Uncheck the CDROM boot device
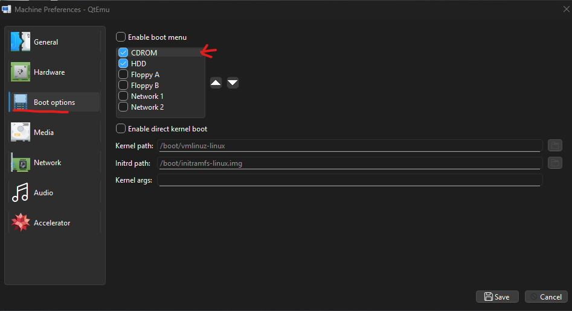Screen dimensions: 572x311 click(x=123, y=52)
